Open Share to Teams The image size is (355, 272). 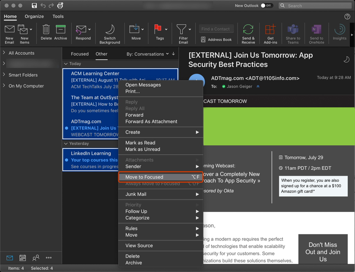click(293, 33)
